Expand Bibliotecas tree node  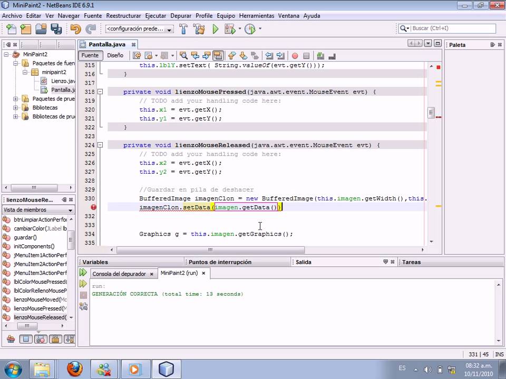point(15,107)
